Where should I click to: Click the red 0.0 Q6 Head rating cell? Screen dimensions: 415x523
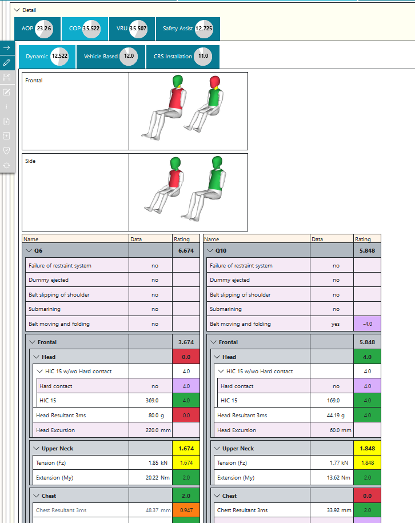(186, 357)
